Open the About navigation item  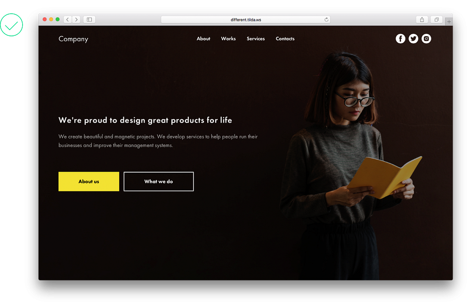[x=203, y=39]
